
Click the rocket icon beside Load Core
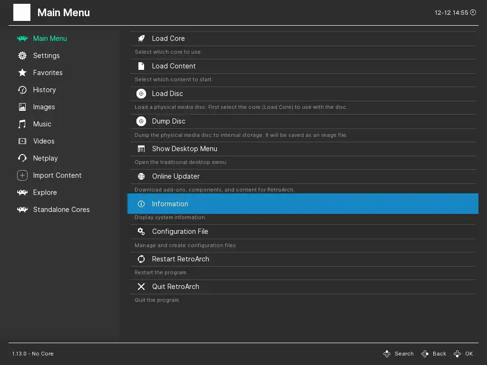click(141, 38)
